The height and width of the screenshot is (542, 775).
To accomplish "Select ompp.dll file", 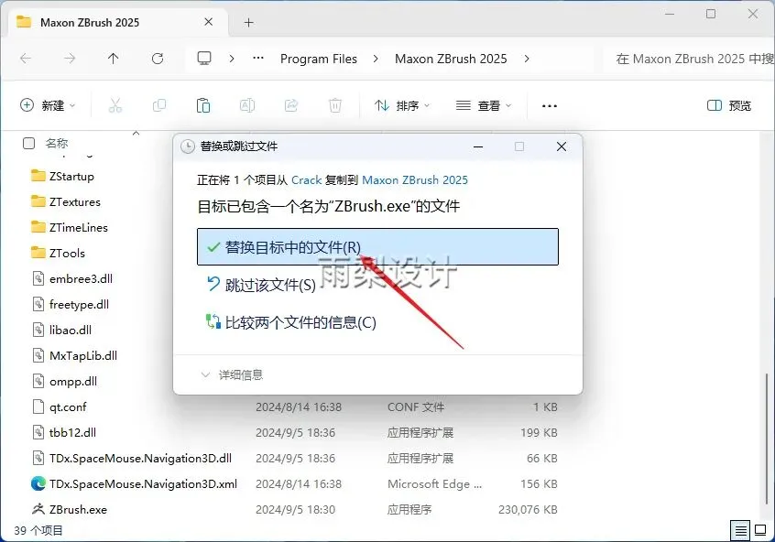I will point(64,382).
